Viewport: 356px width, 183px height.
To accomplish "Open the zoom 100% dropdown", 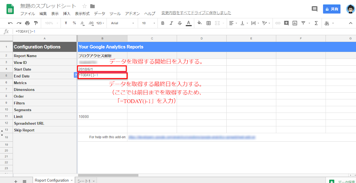I will 51,23.
